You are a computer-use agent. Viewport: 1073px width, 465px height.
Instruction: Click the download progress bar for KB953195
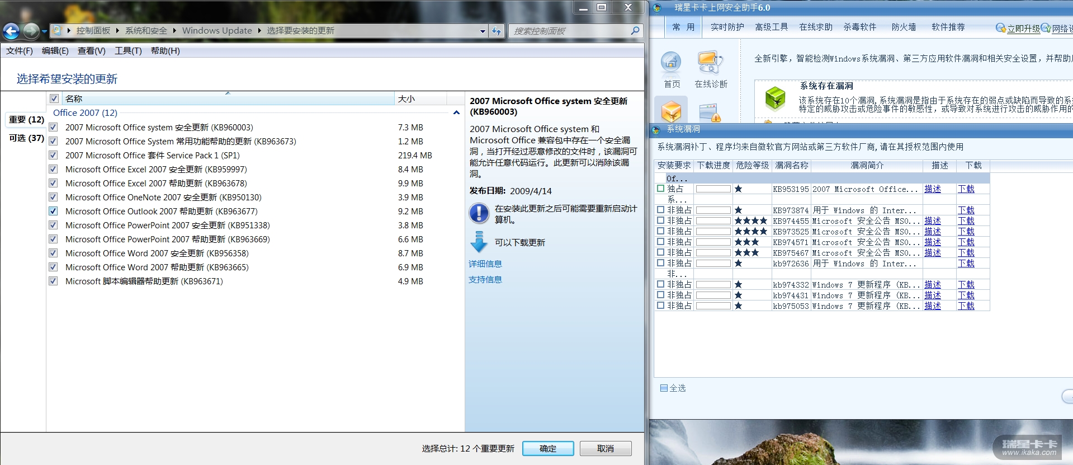click(x=713, y=189)
